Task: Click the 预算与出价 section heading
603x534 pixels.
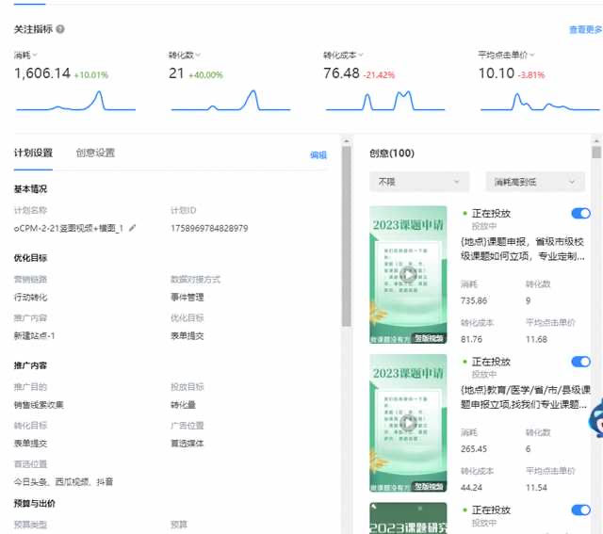Action: (x=35, y=504)
